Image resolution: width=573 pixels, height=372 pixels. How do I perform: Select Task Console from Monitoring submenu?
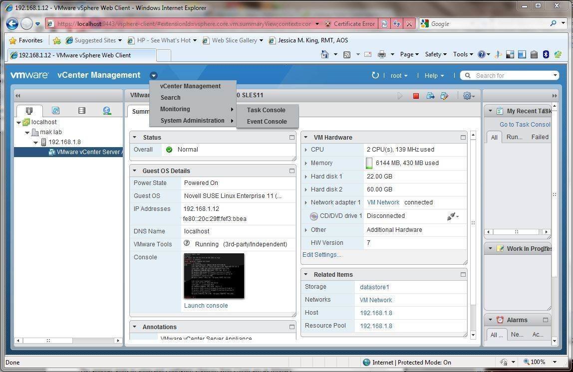[267, 110]
